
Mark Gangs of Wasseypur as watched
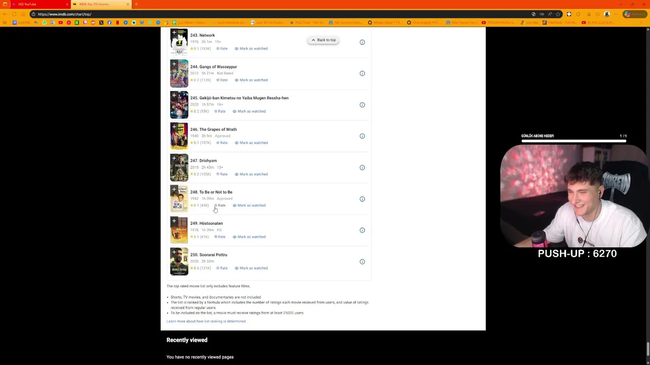251,80
